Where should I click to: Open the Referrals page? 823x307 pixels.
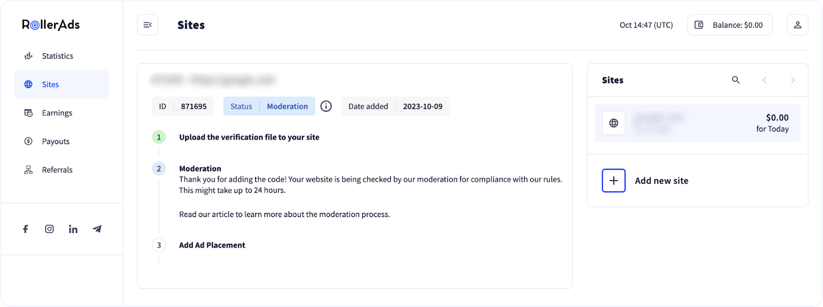(x=57, y=170)
